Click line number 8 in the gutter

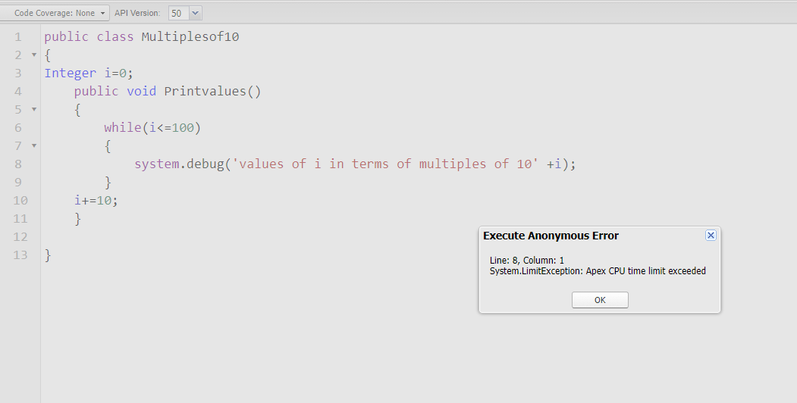coord(17,164)
